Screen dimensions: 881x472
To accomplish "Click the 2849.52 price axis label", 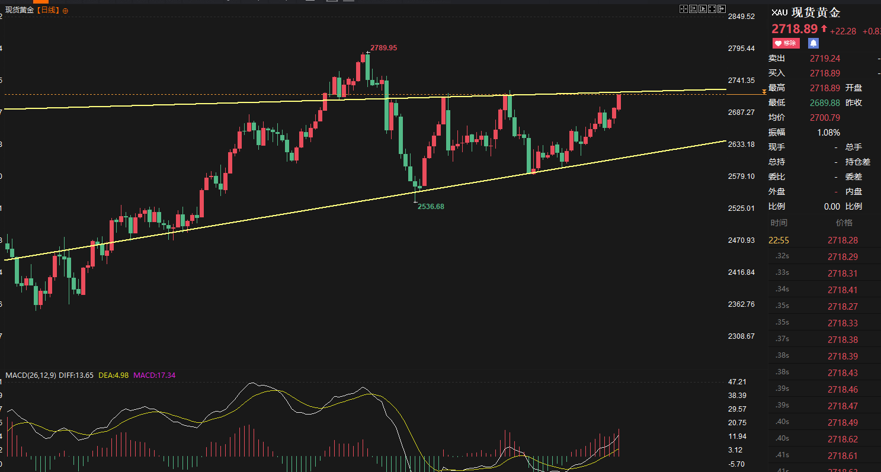I will [x=742, y=17].
